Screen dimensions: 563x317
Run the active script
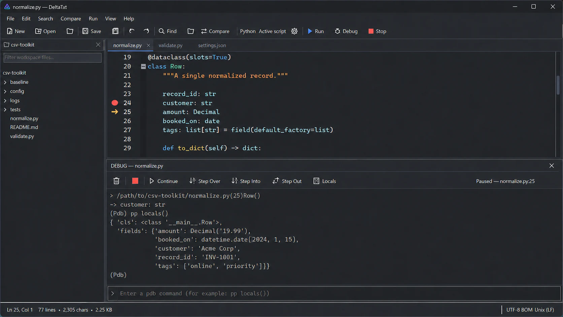[316, 31]
